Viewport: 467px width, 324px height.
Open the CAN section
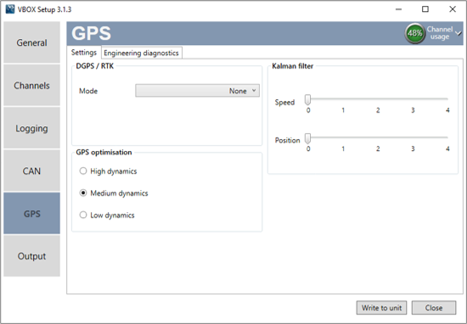[32, 170]
